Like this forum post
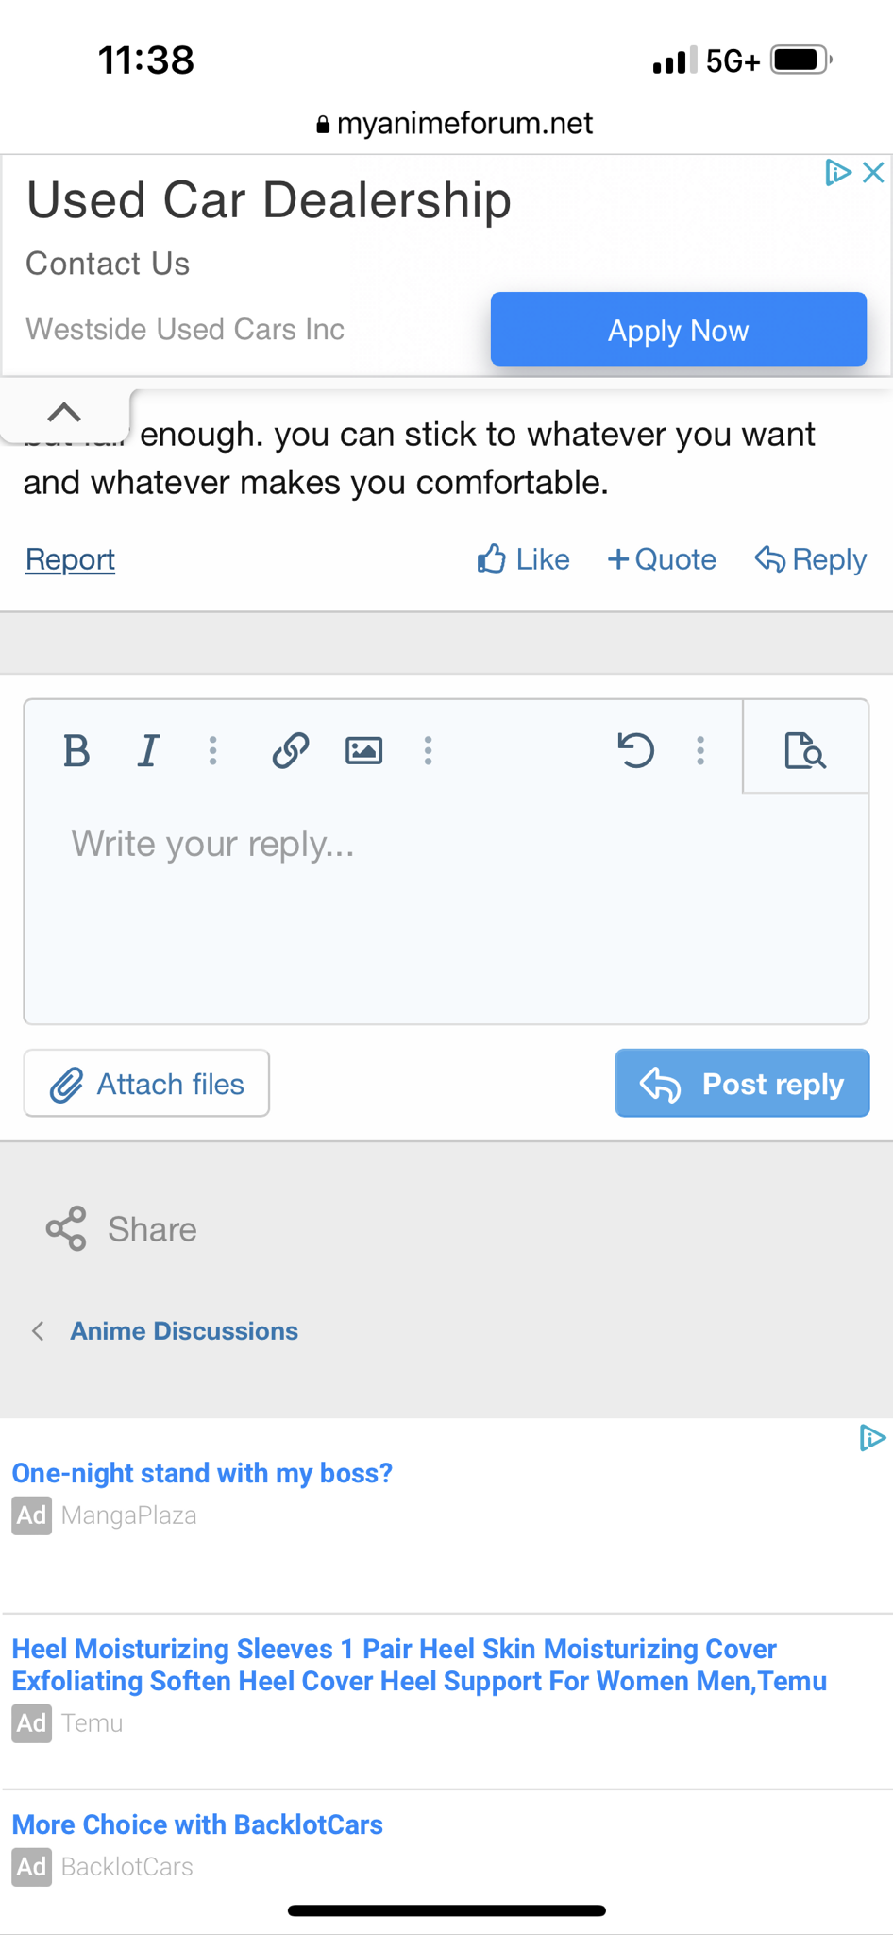Image resolution: width=893 pixels, height=1935 pixels. (524, 559)
